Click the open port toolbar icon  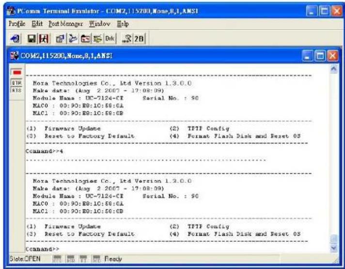pos(16,39)
